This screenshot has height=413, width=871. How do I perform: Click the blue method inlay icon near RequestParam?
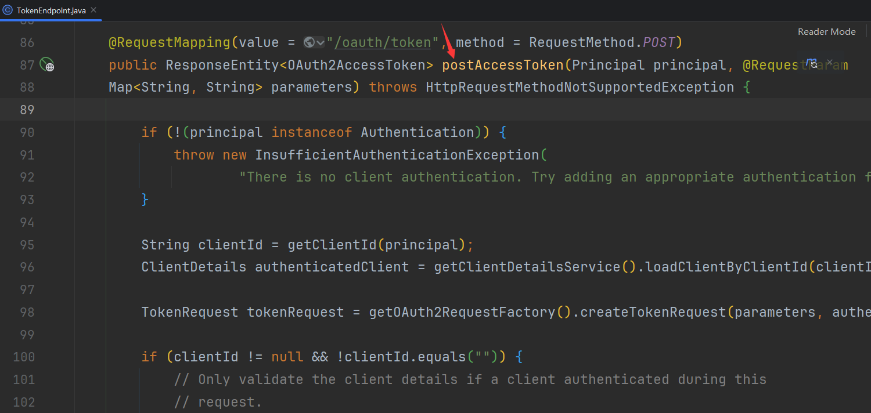(x=811, y=61)
